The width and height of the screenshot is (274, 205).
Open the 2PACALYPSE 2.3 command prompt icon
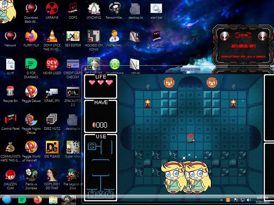(x=73, y=96)
